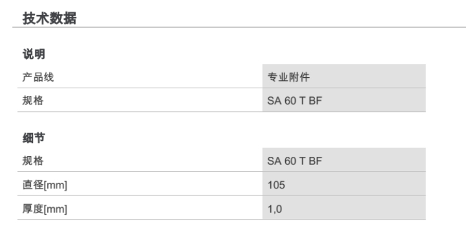This screenshot has height=247, width=466.
Task: Click the SA prefix in 说明 规格 value
Action: [274, 101]
